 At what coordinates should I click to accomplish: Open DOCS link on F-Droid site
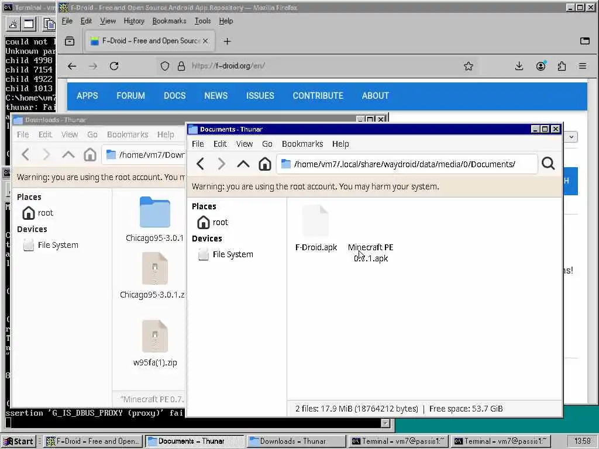(x=174, y=96)
